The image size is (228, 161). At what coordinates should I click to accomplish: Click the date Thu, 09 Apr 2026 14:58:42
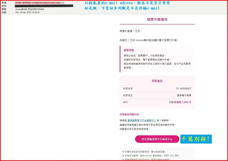(x=27, y=13)
